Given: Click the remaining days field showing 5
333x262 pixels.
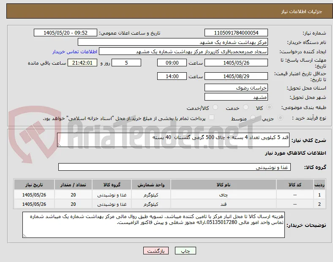Looking at the screenshot, I should coord(126,63).
